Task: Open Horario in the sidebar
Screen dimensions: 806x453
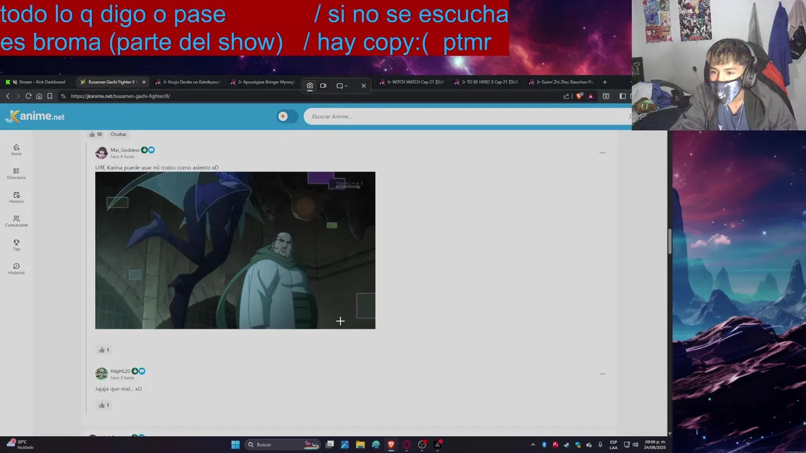Action: click(x=16, y=198)
